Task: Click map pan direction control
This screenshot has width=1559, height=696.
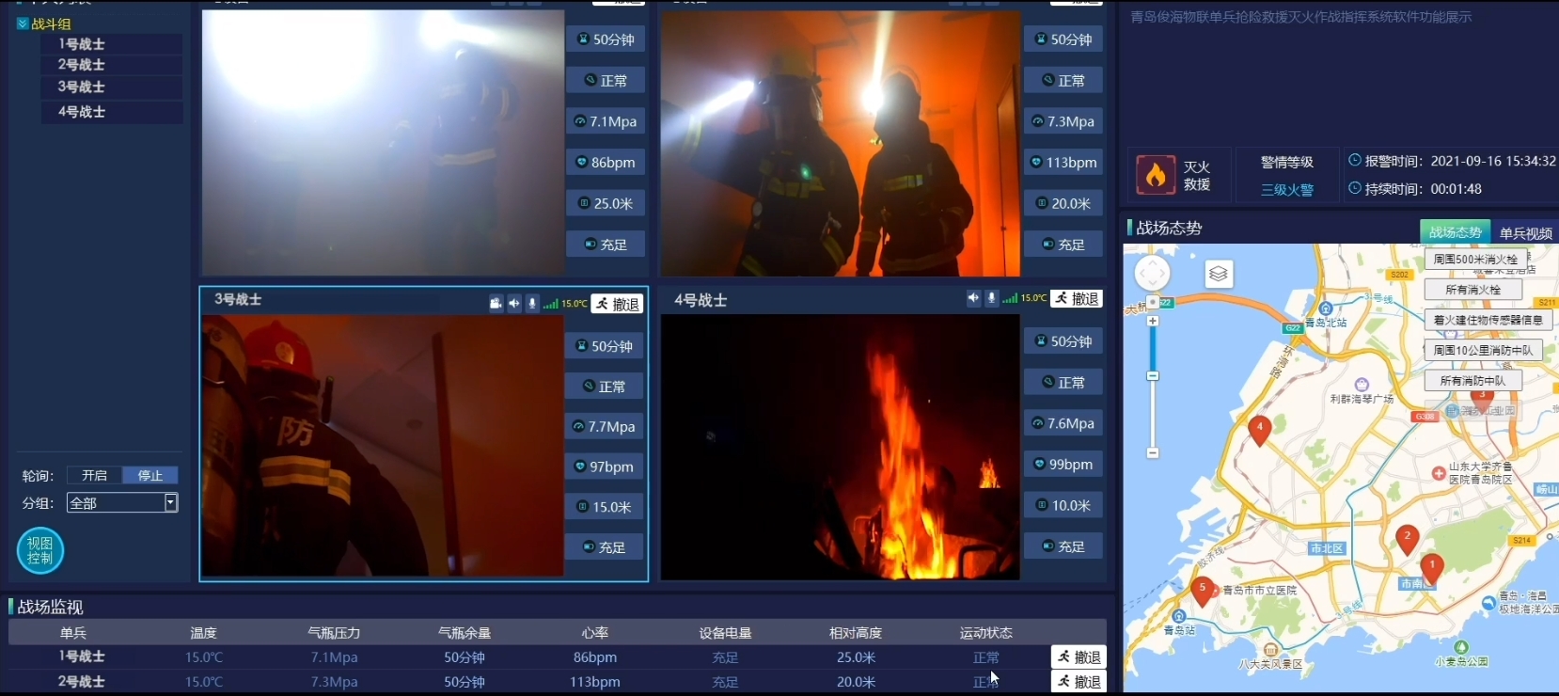Action: [1153, 274]
